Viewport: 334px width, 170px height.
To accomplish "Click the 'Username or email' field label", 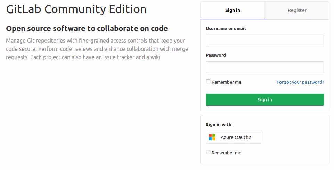I will [x=226, y=29].
